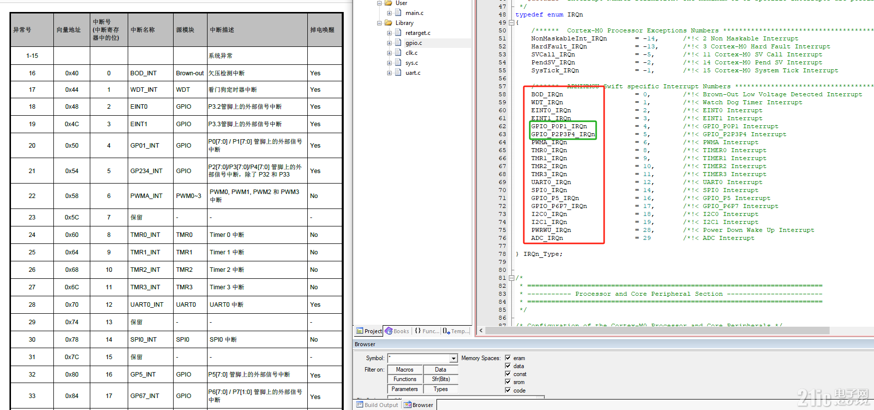Toggle the const memory space checkbox
The image size is (874, 410).
point(508,374)
